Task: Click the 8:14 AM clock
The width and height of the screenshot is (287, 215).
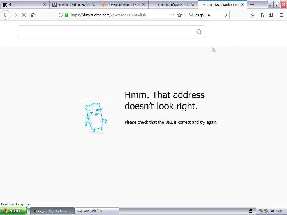Action: [277, 211]
